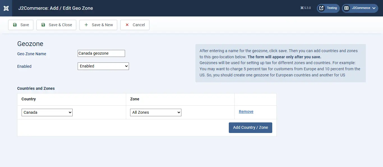The image size is (383, 167).
Task: Click the Save button
Action: click(21, 25)
